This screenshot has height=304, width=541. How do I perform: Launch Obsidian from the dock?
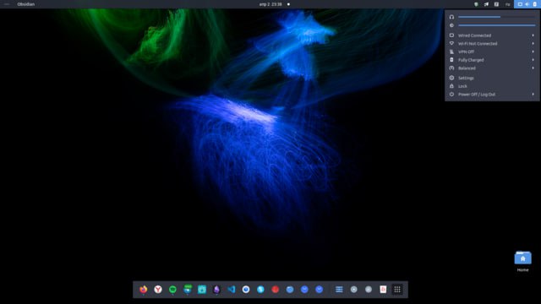(216, 290)
